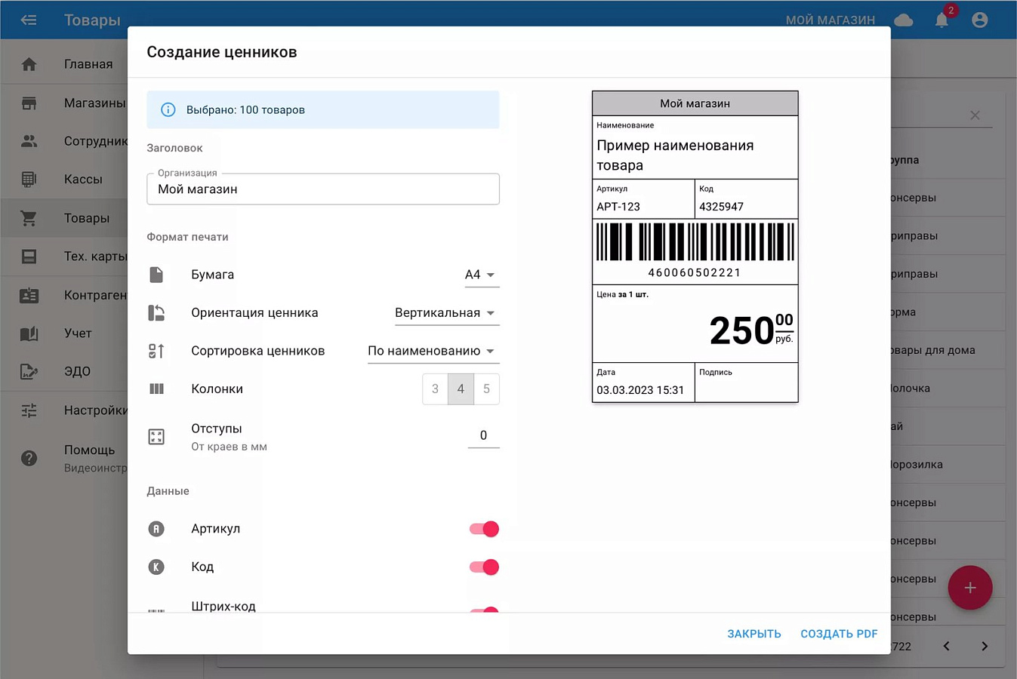Open the Ориентация ценника dropdown
This screenshot has width=1017, height=679.
tap(446, 313)
